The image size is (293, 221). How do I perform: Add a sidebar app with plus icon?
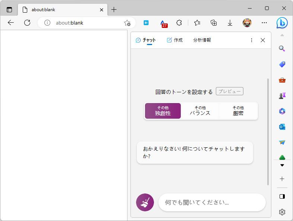282,179
